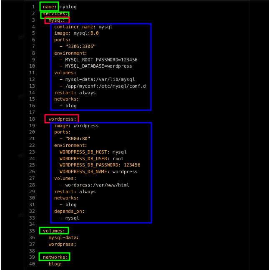Click line number 40 in the gutter
This screenshot has height=270, width=269.
pyautogui.click(x=32, y=264)
